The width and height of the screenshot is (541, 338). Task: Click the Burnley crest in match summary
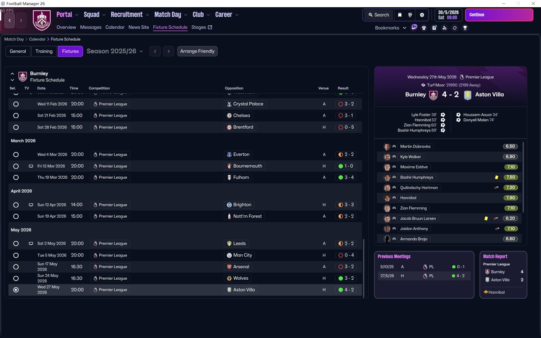pyautogui.click(x=433, y=95)
